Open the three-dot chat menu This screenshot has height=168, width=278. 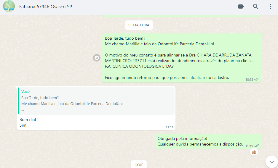pyautogui.click(x=270, y=7)
